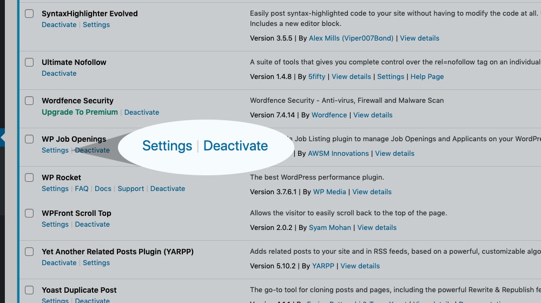This screenshot has width=541, height=303.
Task: Click 'The best WordPress performance plugin.' description
Action: [317, 177]
